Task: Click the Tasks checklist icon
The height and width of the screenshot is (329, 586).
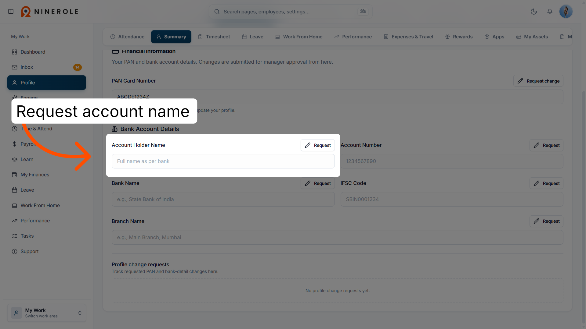Action: pyautogui.click(x=14, y=236)
